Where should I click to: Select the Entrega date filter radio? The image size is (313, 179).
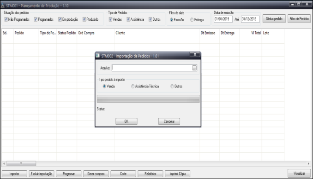coord(192,20)
